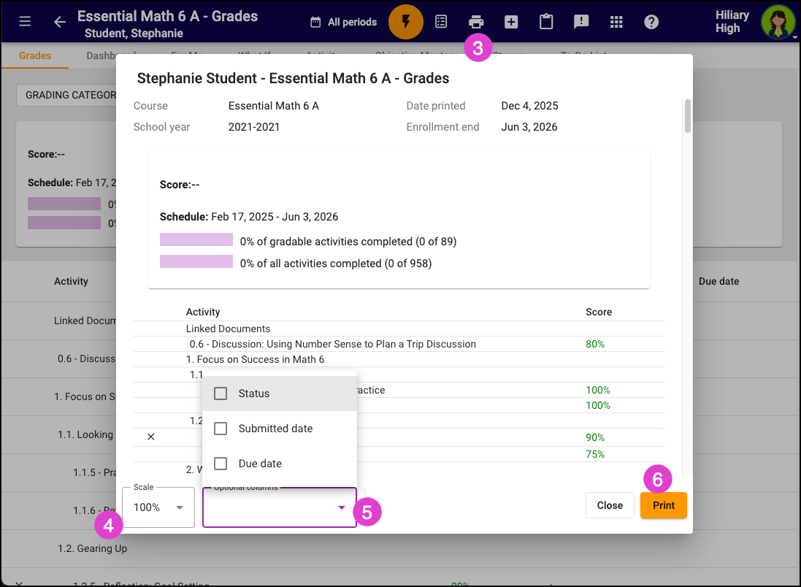Open the apps grid icon
The height and width of the screenshot is (587, 801).
pyautogui.click(x=616, y=21)
